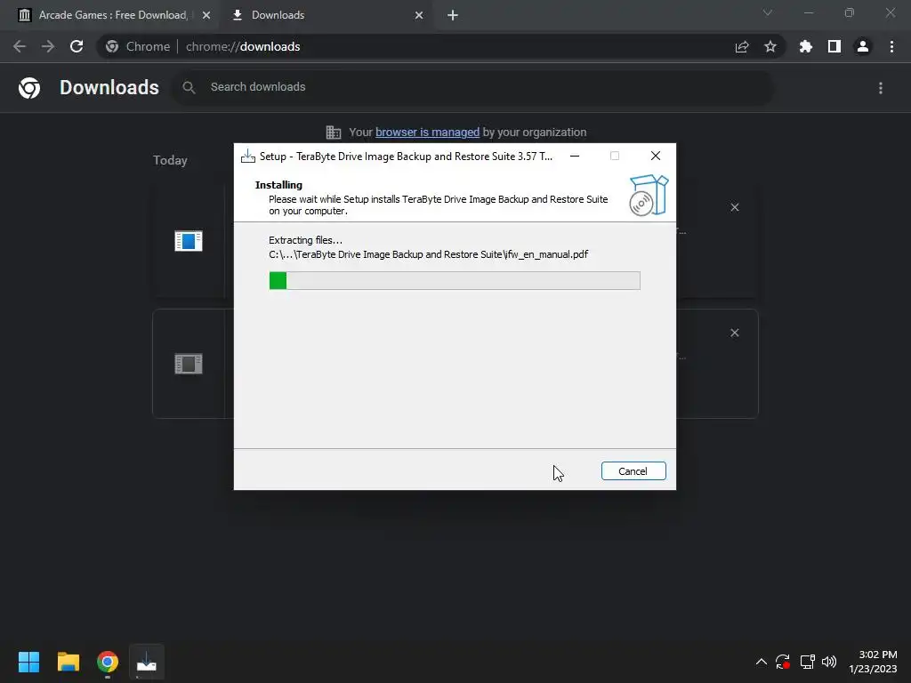911x683 pixels.
Task: Click the Today date heading
Action: coord(170,160)
